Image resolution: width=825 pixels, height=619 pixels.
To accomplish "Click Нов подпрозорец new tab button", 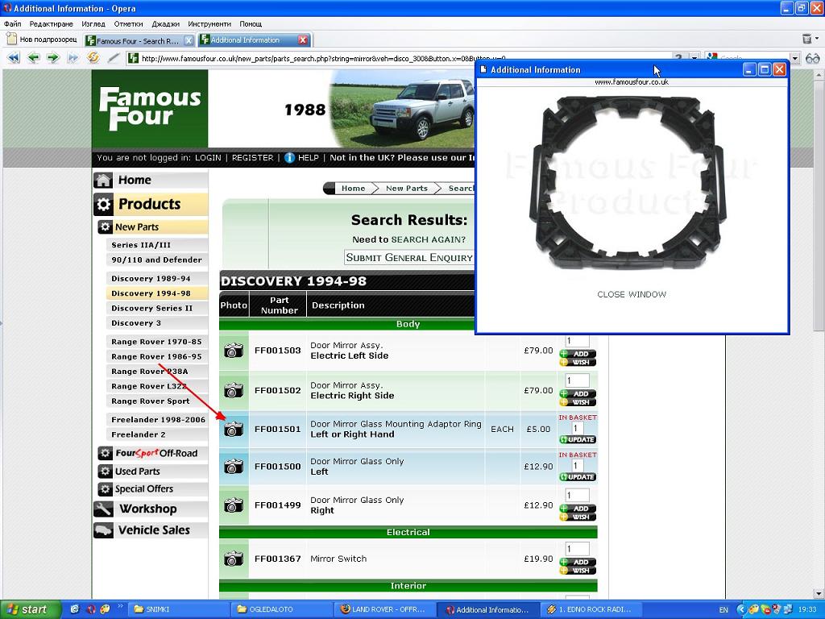I will [42, 39].
